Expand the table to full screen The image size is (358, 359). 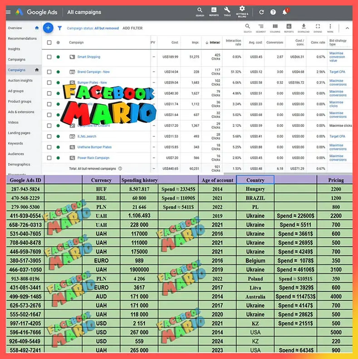click(x=318, y=28)
